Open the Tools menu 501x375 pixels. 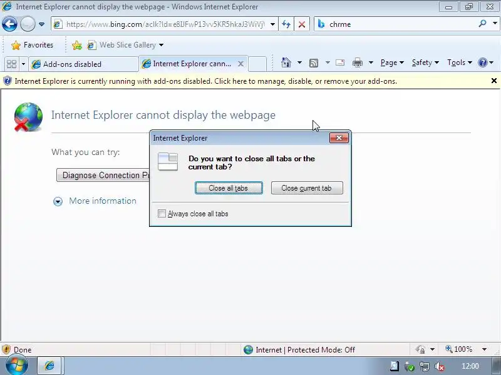[x=460, y=62]
